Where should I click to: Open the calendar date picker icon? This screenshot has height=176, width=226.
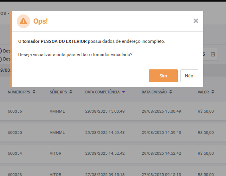coord(213,54)
